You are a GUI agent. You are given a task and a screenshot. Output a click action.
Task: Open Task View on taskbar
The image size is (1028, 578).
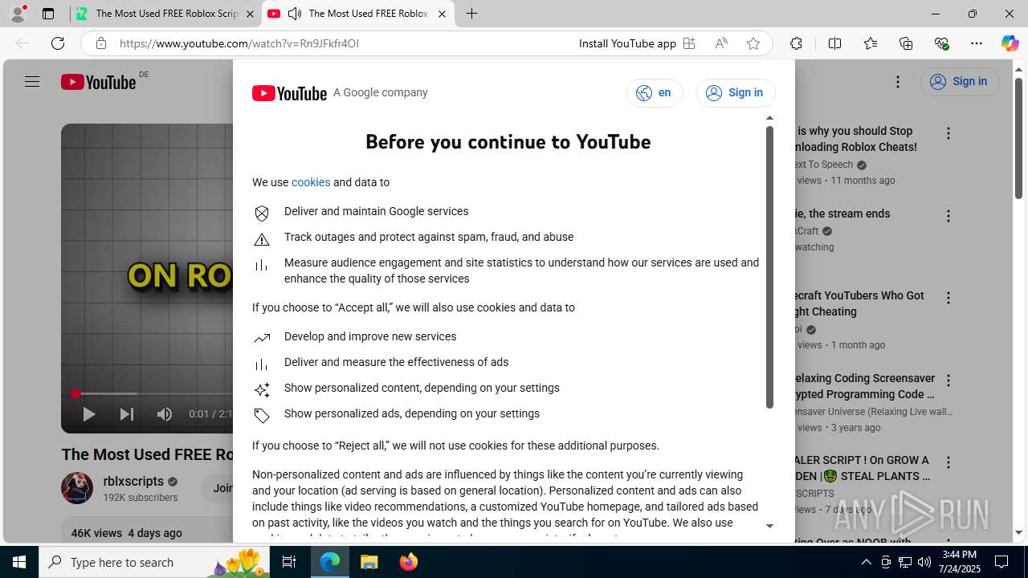point(289,562)
